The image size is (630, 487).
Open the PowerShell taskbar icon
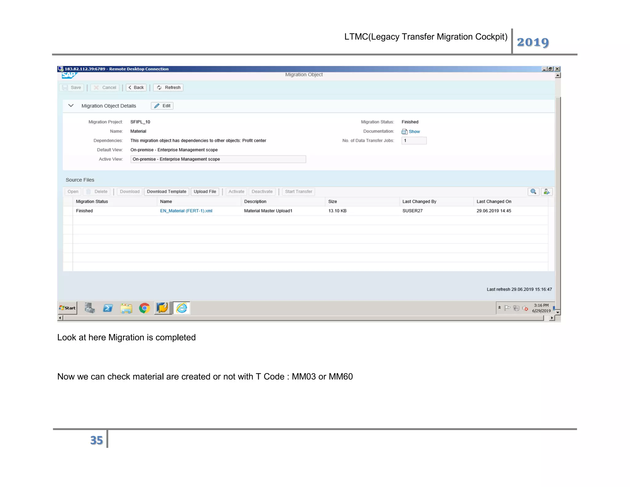(108, 308)
